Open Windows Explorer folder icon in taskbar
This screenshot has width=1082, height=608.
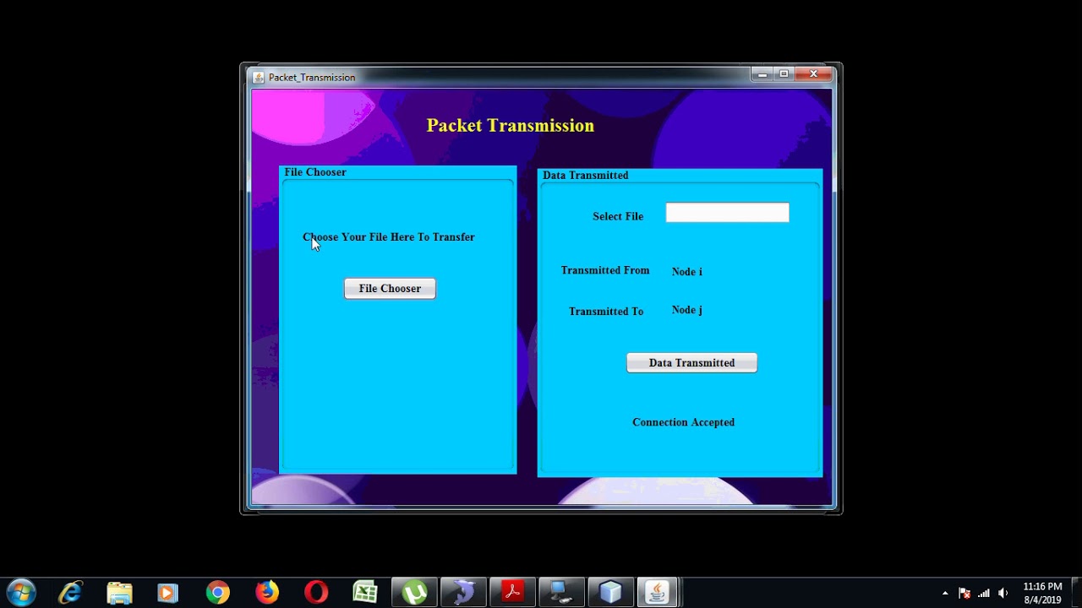click(119, 593)
